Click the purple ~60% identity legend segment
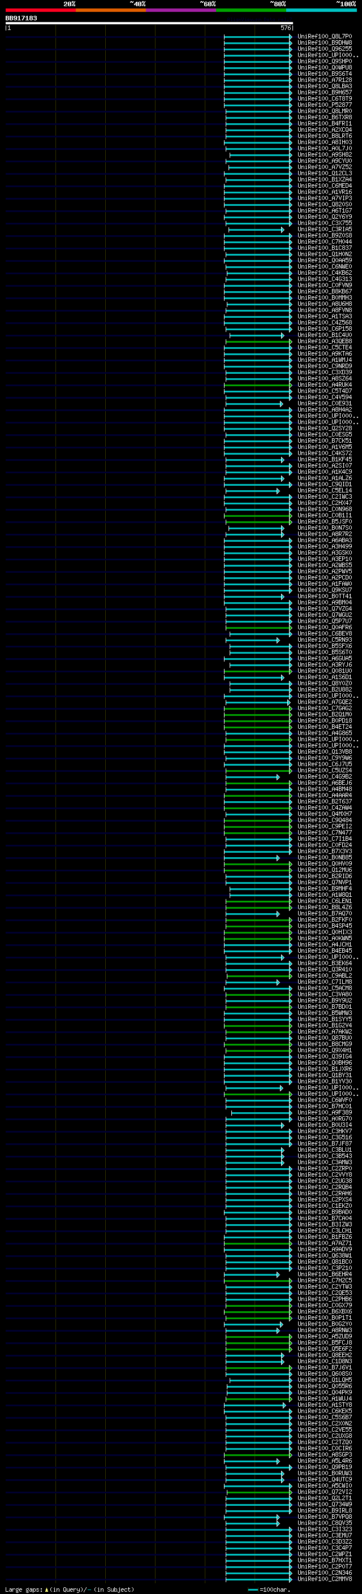Viewport: 362px width, 1594px height. (x=180, y=10)
